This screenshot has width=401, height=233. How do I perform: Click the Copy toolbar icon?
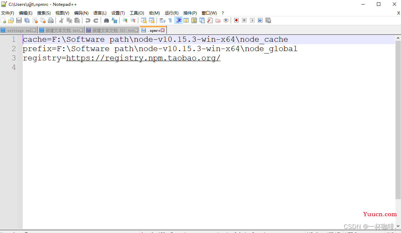pos(69,20)
